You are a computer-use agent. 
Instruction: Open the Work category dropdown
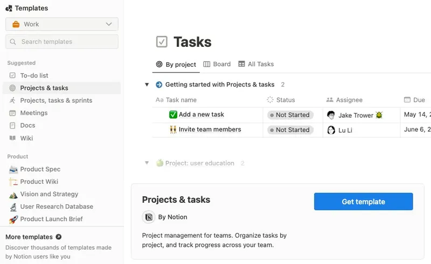62,24
